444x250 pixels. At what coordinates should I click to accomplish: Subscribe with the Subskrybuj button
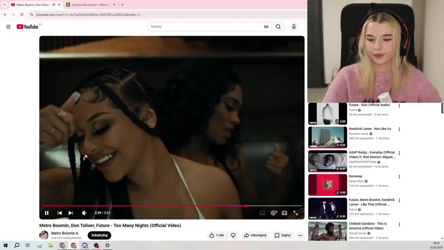click(99, 235)
